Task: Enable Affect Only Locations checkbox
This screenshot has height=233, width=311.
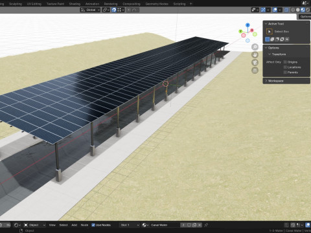Action: [285, 67]
